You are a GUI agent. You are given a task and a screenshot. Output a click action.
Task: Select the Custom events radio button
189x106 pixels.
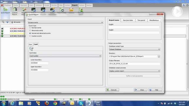[30, 36]
